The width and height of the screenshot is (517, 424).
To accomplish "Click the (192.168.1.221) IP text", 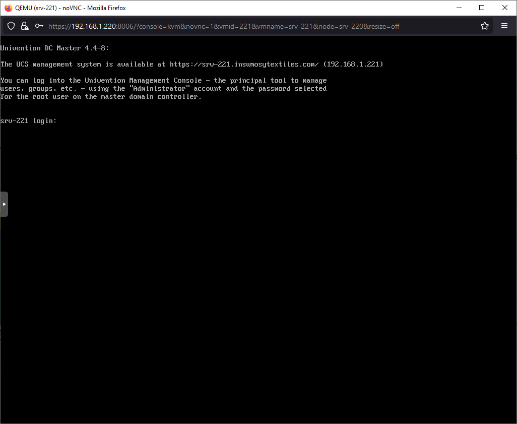I will pyautogui.click(x=353, y=65).
